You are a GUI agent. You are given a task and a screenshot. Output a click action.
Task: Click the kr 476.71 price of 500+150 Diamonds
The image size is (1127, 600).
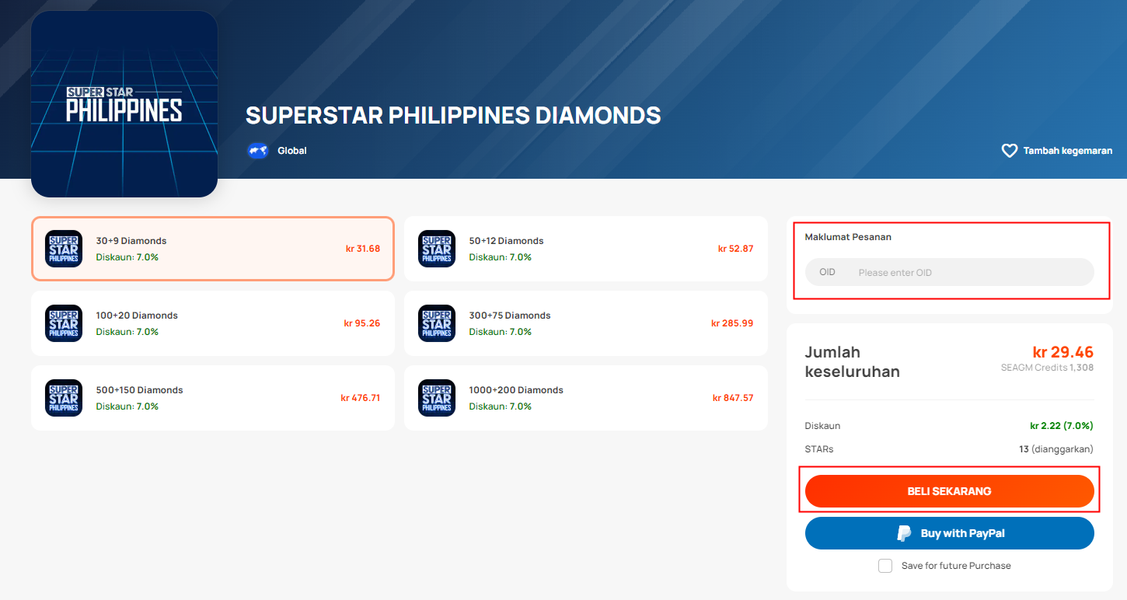click(x=361, y=398)
